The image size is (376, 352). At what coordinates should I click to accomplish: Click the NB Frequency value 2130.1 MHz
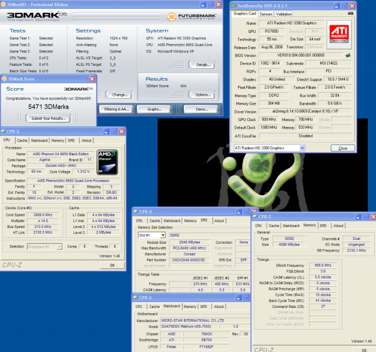pos(356,250)
